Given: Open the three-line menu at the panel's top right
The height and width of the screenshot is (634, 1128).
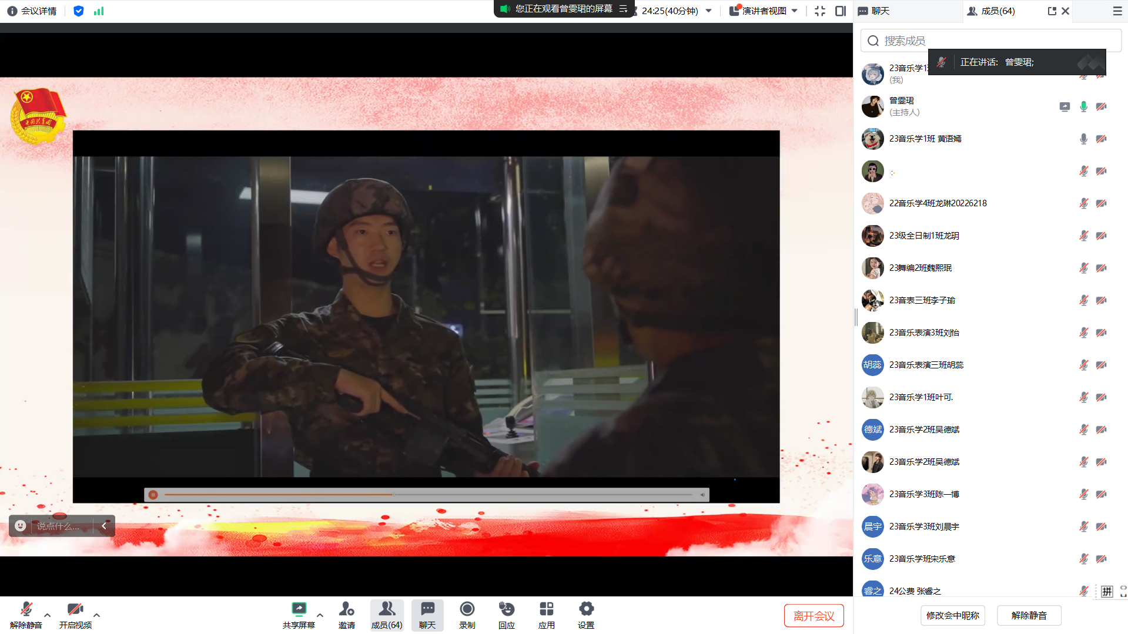Looking at the screenshot, I should (x=1117, y=11).
